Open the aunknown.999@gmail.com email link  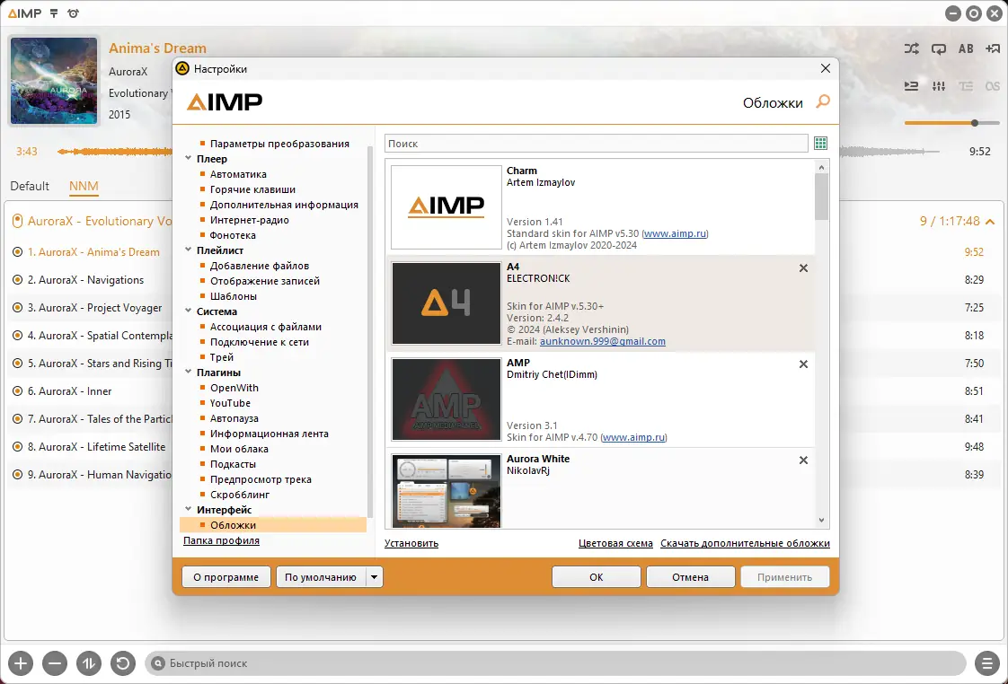pyautogui.click(x=602, y=342)
